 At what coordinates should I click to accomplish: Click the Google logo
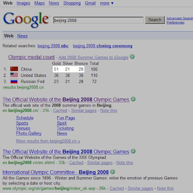[x=26, y=20]
